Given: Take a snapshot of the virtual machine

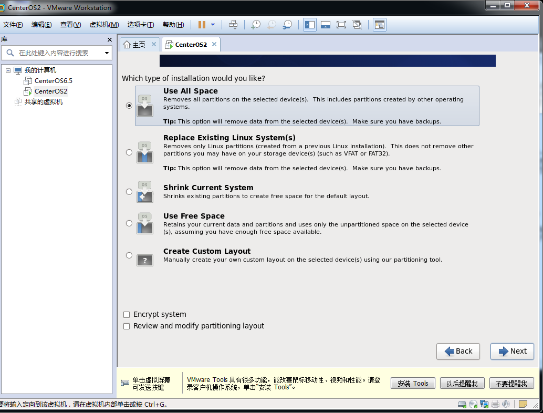Looking at the screenshot, I should [256, 25].
